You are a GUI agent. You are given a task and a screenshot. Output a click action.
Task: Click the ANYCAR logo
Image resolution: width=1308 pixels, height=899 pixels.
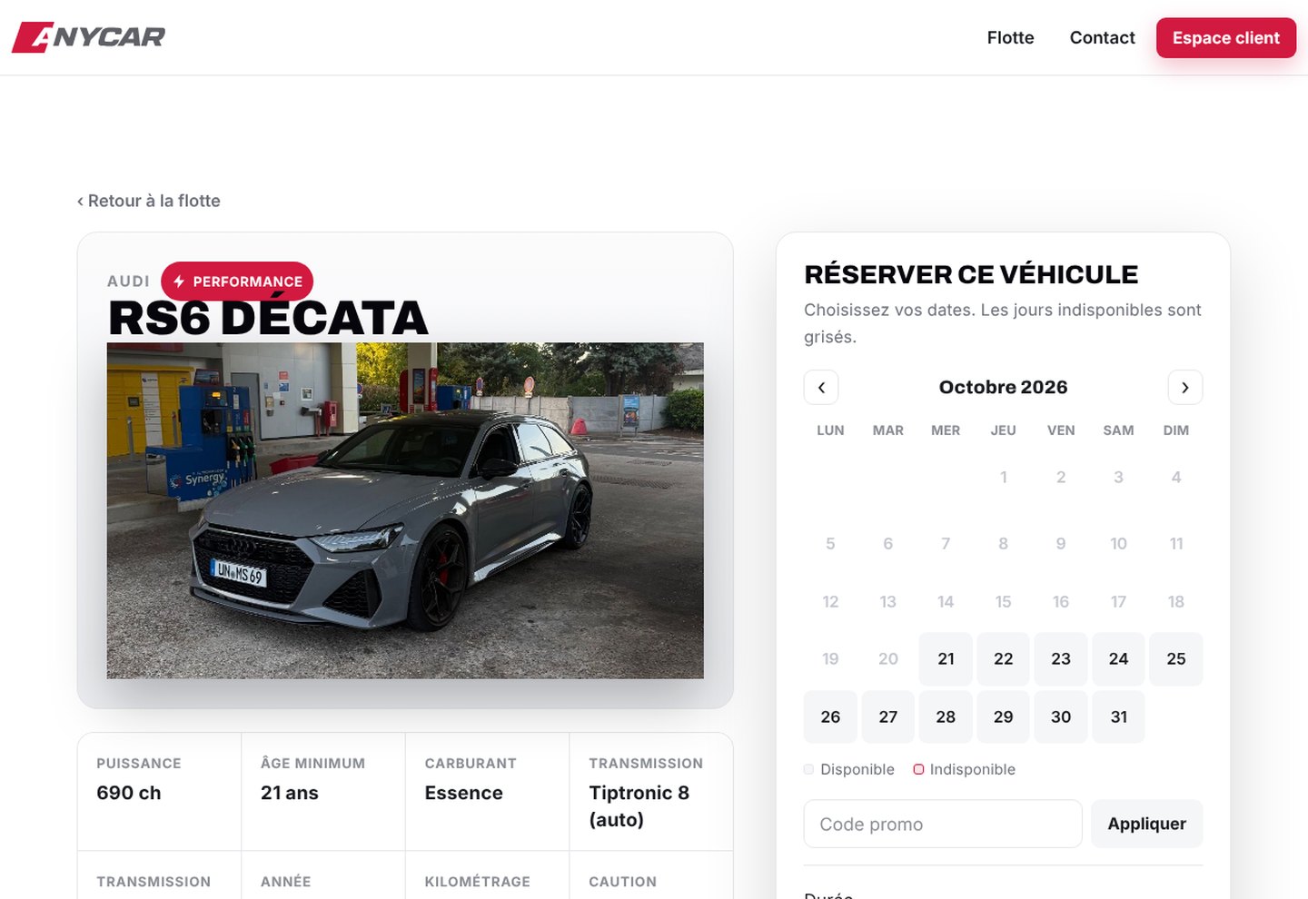[x=88, y=37]
